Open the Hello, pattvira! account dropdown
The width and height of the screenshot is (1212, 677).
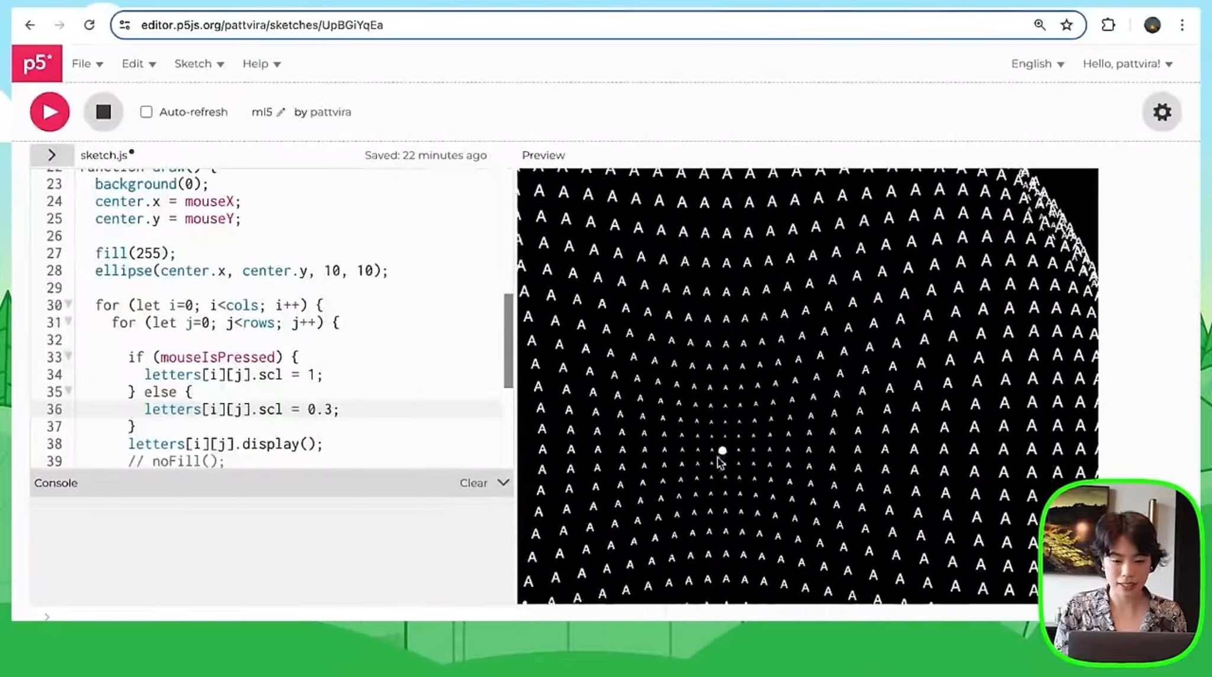pos(1127,64)
